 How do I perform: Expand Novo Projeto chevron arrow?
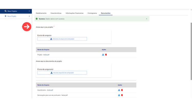point(29,16)
